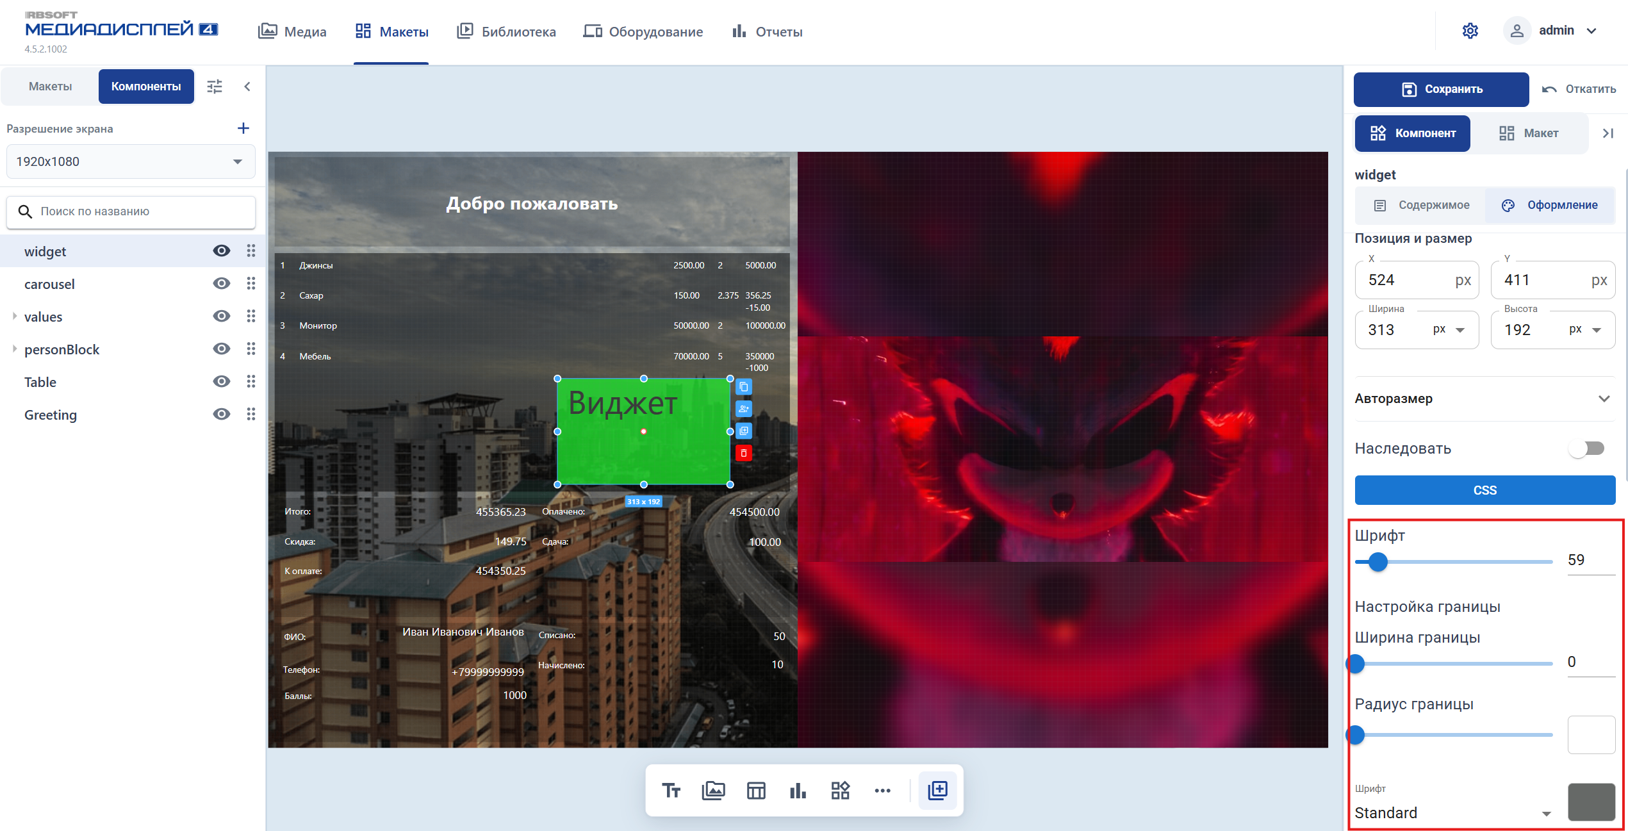This screenshot has width=1628, height=831.
Task: Hide the Table component
Action: (222, 381)
